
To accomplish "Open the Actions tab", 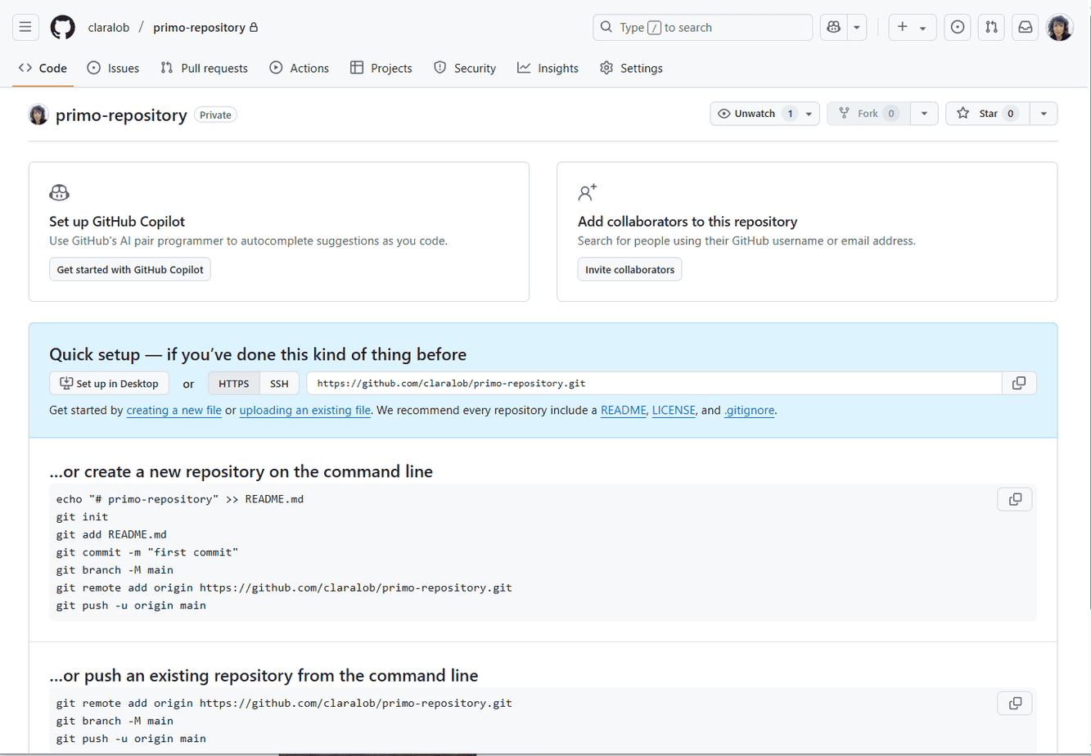I will pos(300,68).
